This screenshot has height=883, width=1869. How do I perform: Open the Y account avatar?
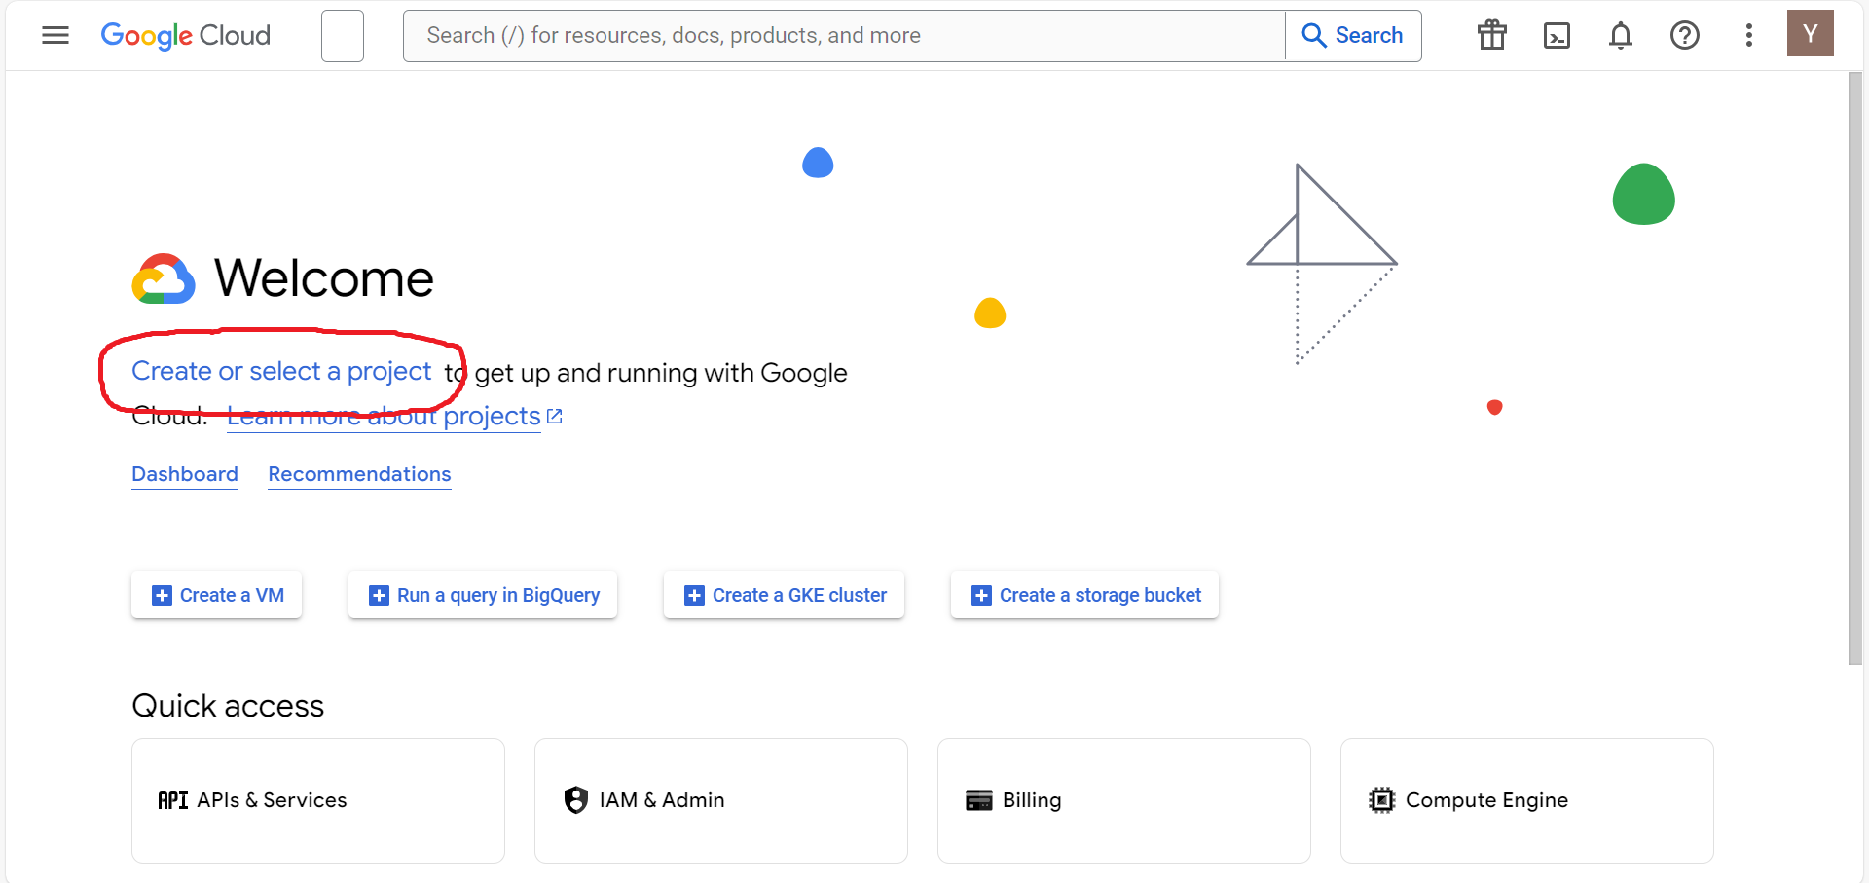1811,33
